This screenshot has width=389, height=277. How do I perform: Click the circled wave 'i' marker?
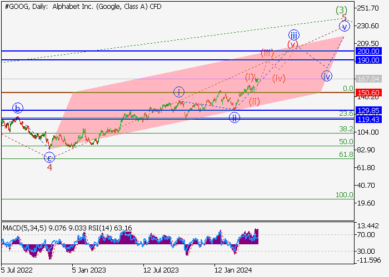click(x=179, y=93)
